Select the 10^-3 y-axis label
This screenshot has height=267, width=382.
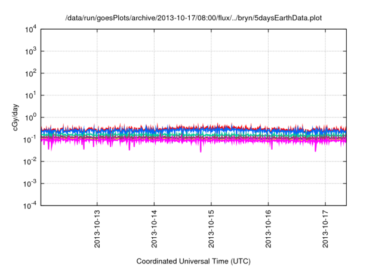click(30, 184)
